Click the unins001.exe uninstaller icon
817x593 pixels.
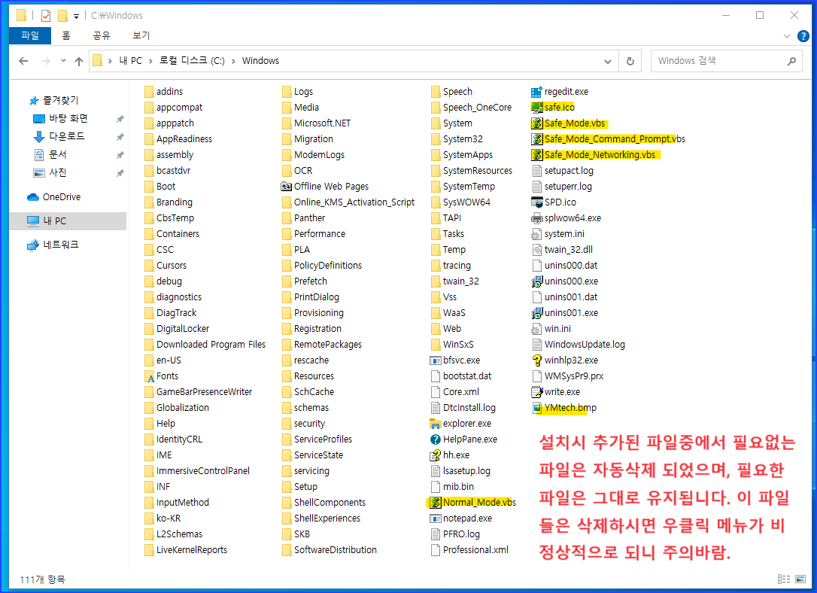click(x=536, y=313)
